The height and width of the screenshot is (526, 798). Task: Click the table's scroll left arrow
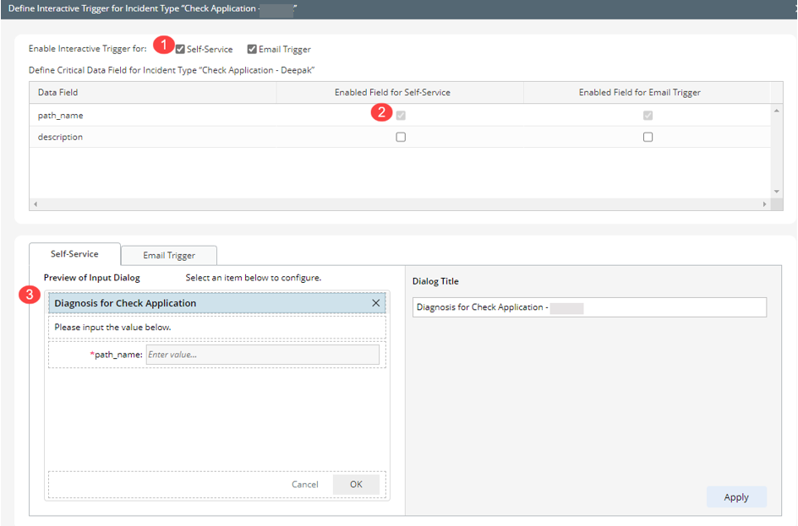(36, 204)
